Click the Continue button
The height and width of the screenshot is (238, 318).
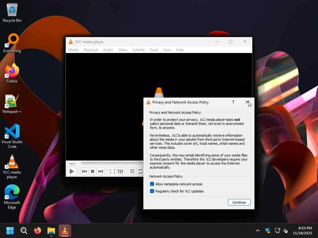[239, 202]
